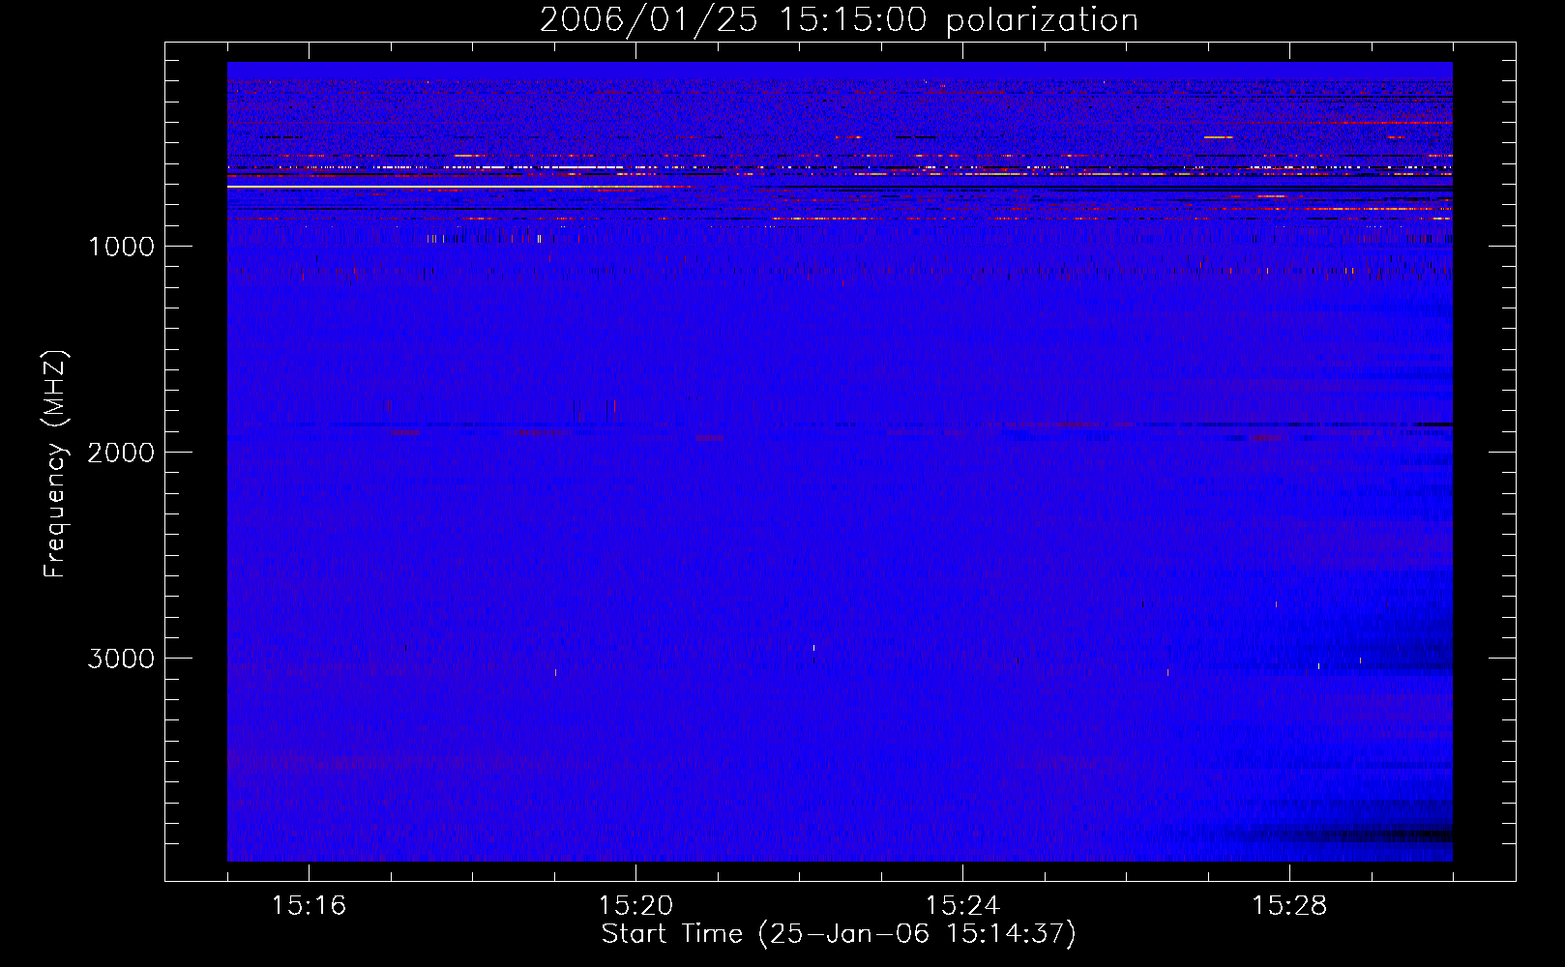Click the 15:16 time tick label

coord(309,905)
